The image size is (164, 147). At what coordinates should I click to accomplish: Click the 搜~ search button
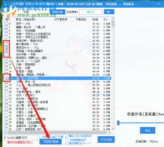[109, 12]
